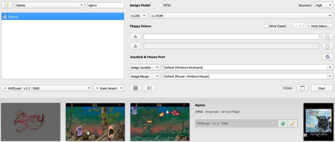
Task: Eject the second floppy drive
Action: coord(135,46)
